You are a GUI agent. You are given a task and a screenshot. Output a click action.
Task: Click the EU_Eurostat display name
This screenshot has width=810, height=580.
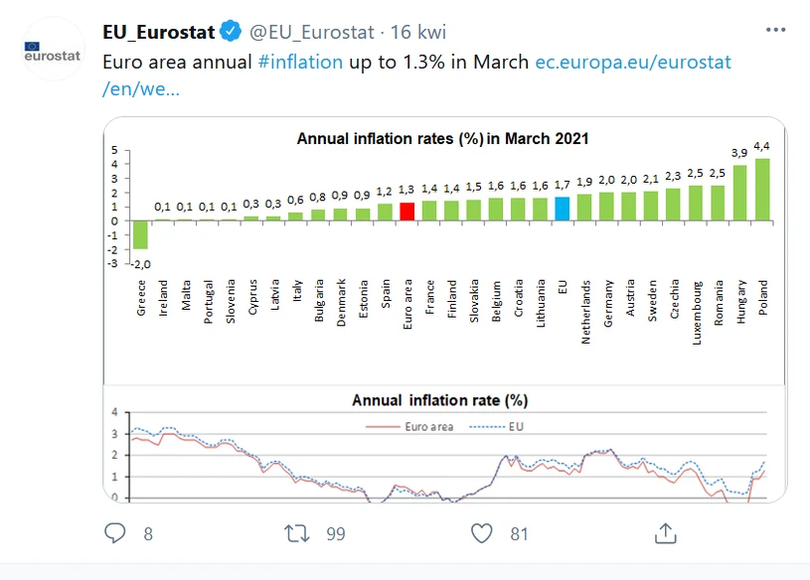[x=159, y=32]
